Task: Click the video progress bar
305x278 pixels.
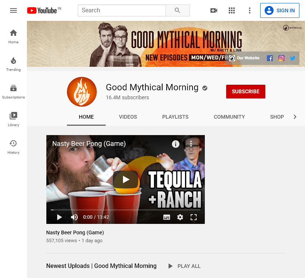Action: tap(126, 210)
